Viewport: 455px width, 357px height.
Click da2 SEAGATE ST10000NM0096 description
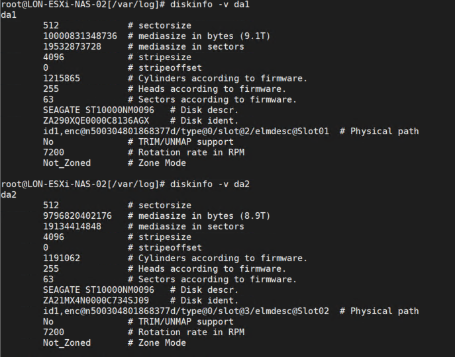click(x=99, y=290)
